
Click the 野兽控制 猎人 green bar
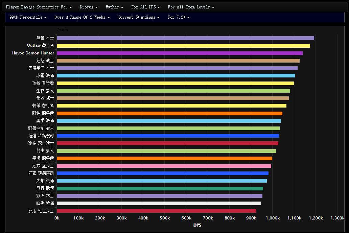tap(168, 129)
